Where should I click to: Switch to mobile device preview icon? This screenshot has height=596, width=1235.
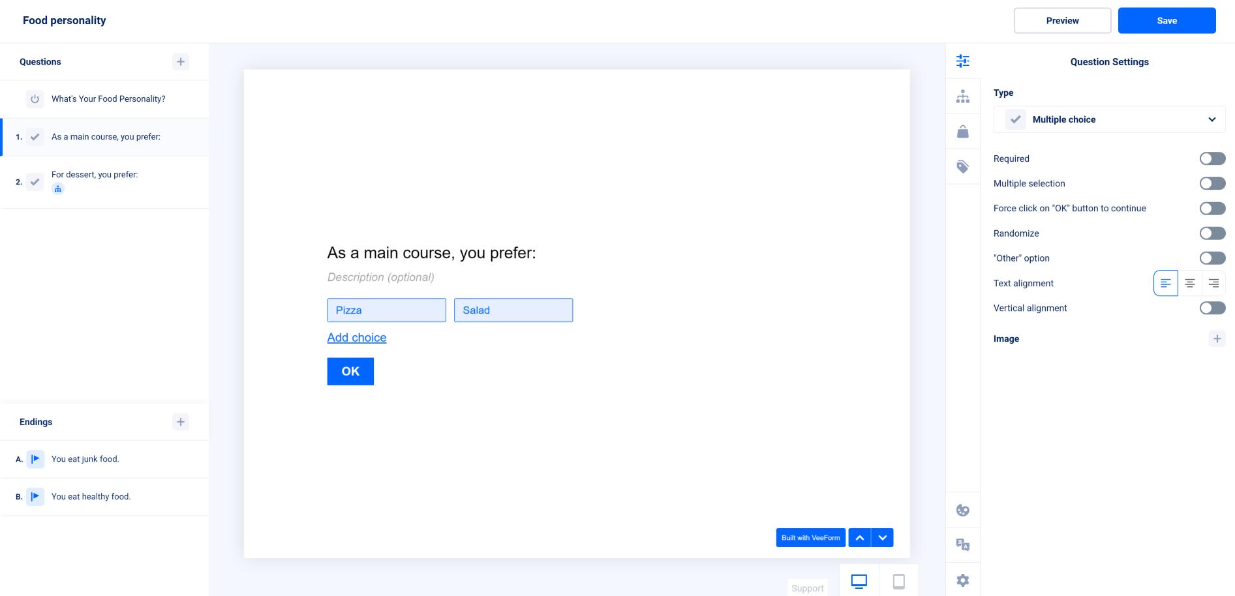tap(898, 581)
